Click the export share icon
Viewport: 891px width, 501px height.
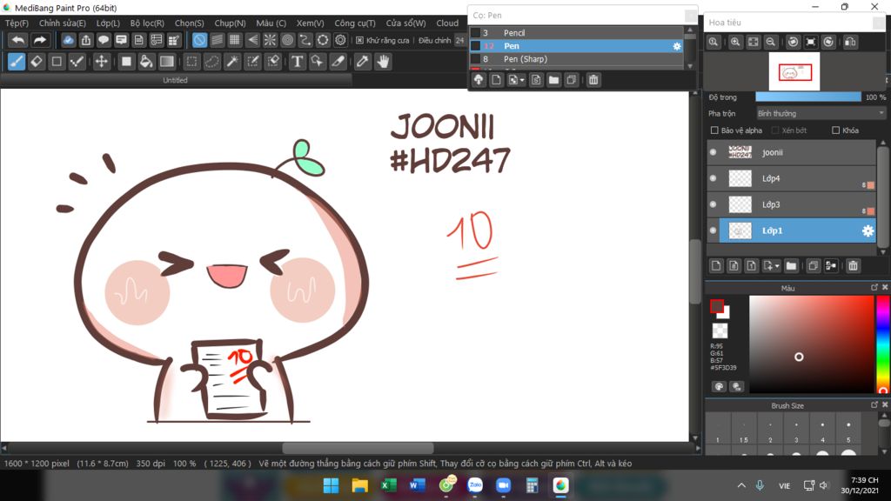point(86,40)
